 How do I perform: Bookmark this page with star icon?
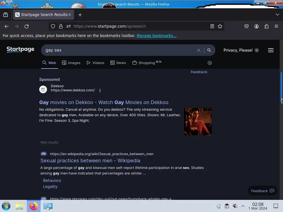pyautogui.click(x=220, y=26)
